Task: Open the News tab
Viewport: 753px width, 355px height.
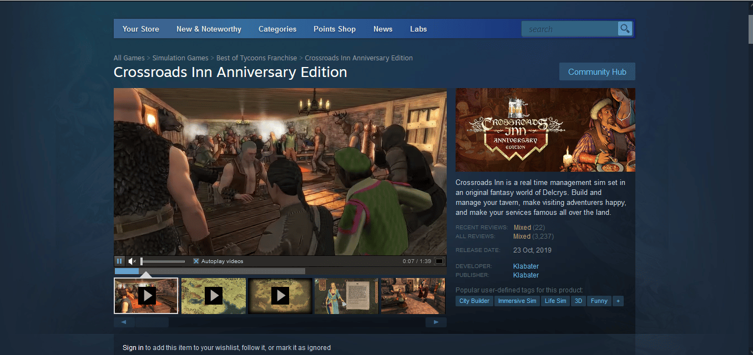Action: [383, 29]
